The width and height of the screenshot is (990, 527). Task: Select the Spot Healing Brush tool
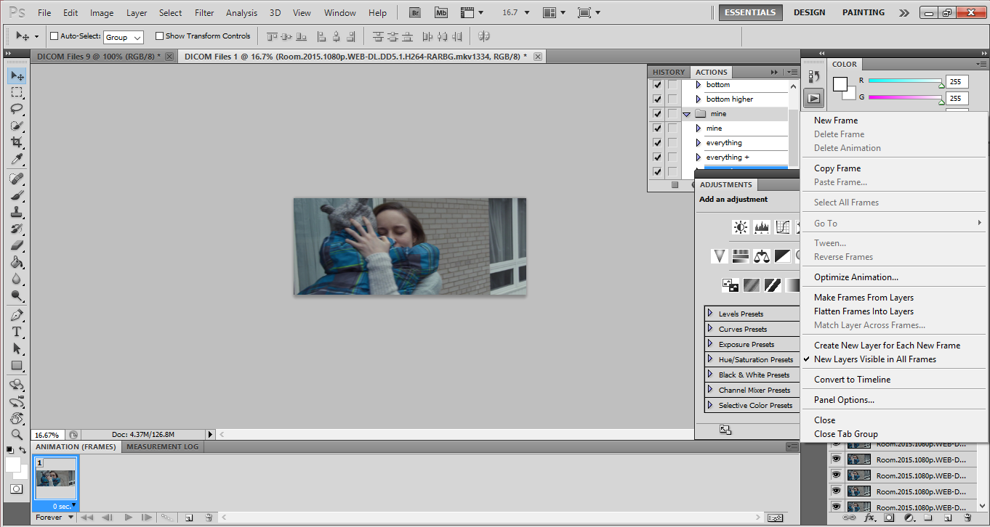pos(17,179)
